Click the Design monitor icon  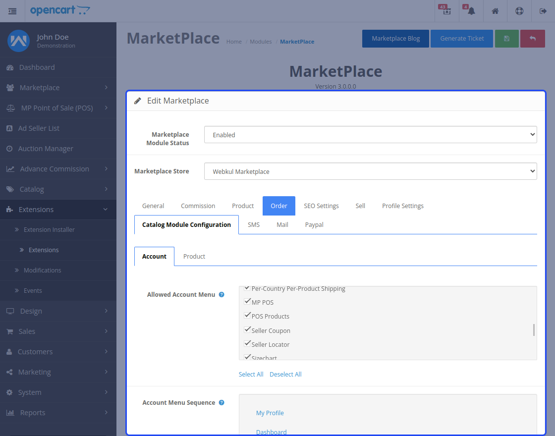click(x=10, y=311)
